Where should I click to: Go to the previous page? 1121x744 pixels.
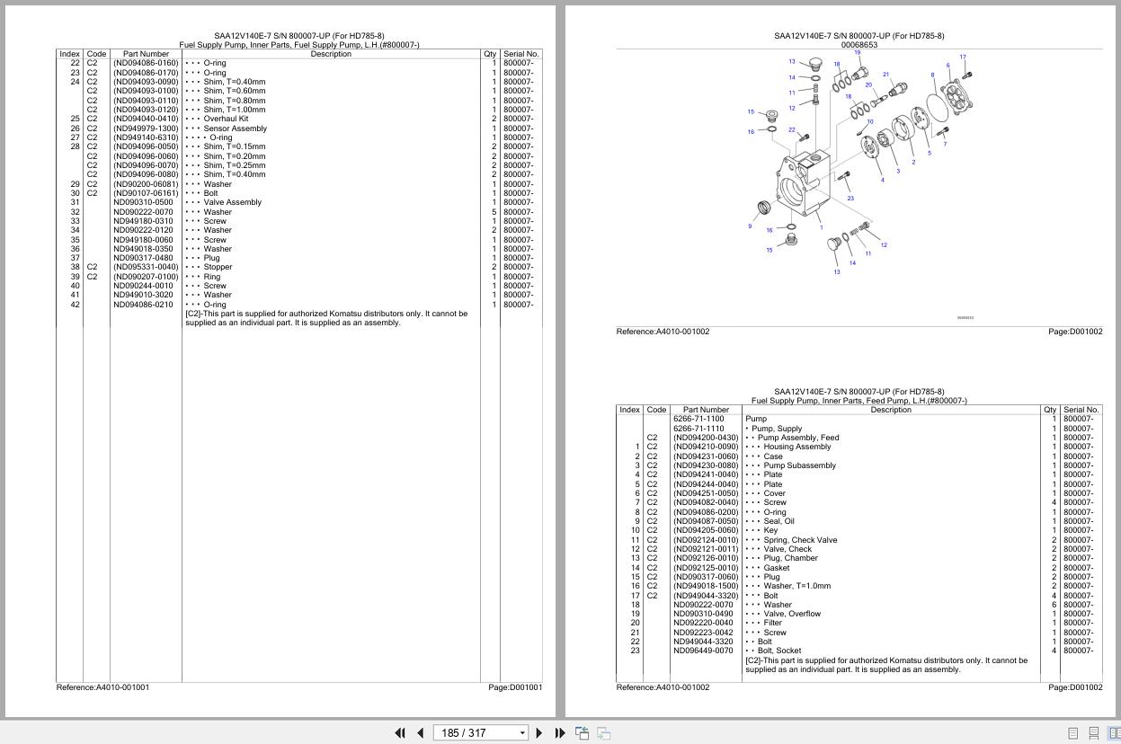[x=420, y=733]
